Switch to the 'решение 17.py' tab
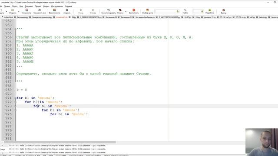278x156 pixels. click(210, 17)
